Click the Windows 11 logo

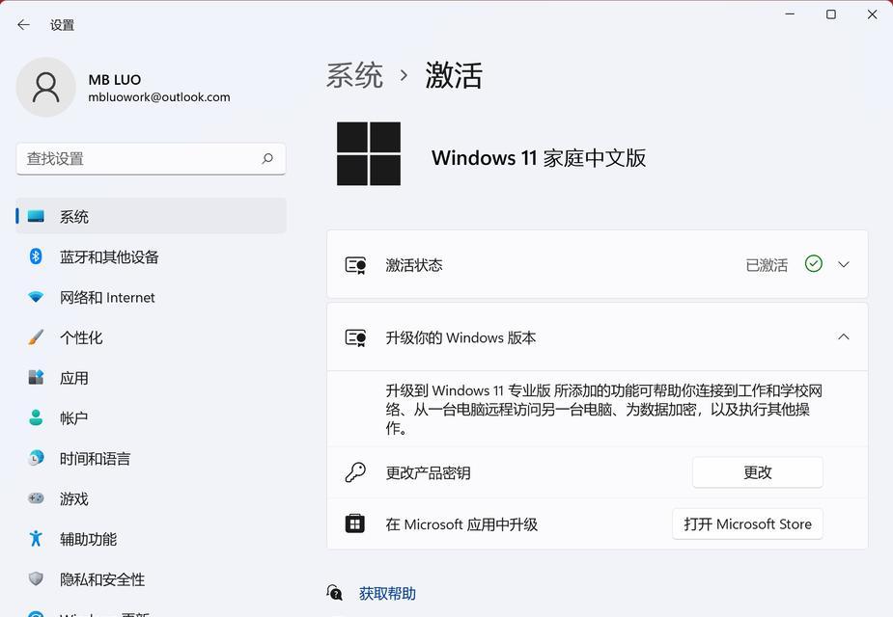(369, 153)
